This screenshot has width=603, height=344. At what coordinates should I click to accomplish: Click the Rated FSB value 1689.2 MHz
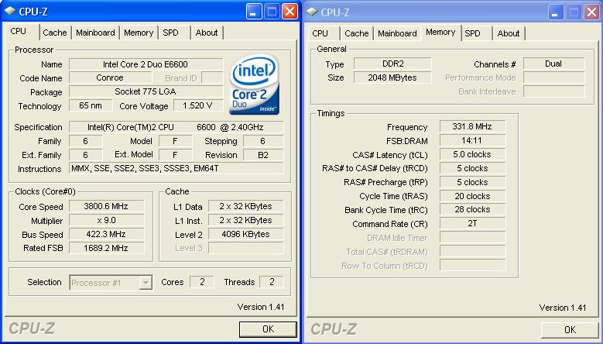107,248
